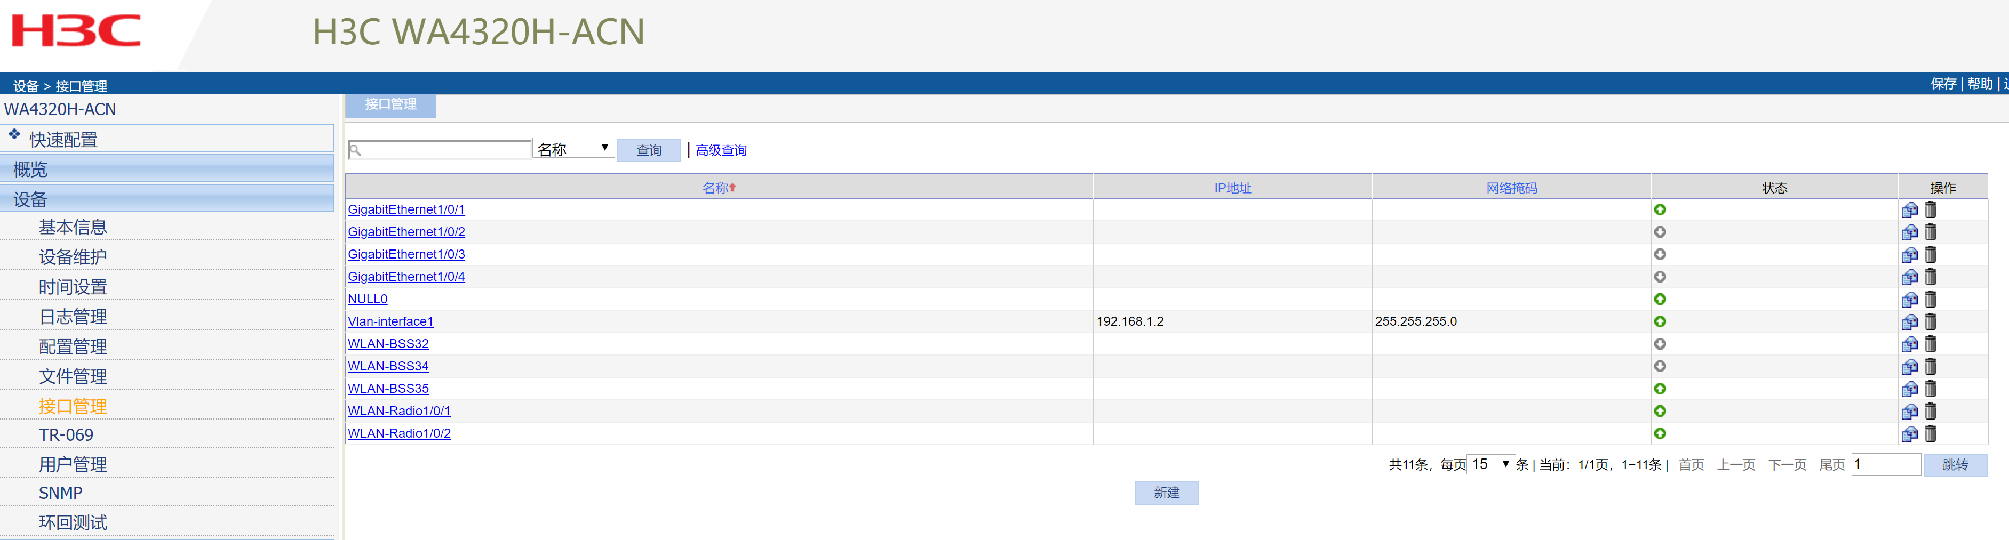This screenshot has width=2009, height=540.
Task: Click the H3C logo
Action: click(76, 31)
